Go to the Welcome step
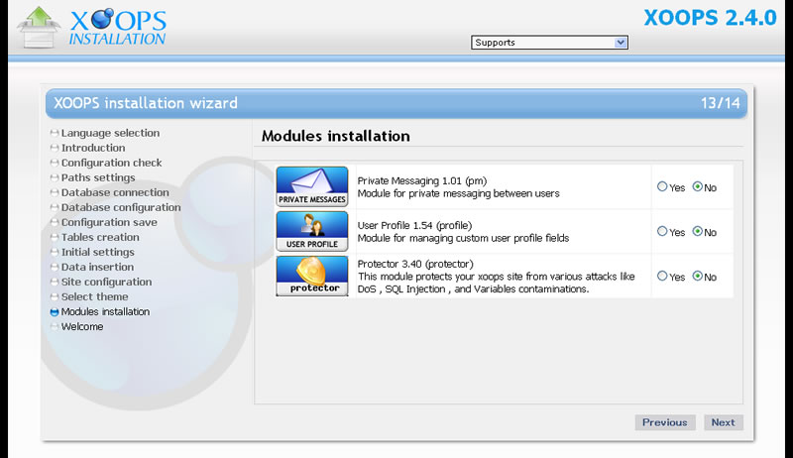 click(x=82, y=326)
